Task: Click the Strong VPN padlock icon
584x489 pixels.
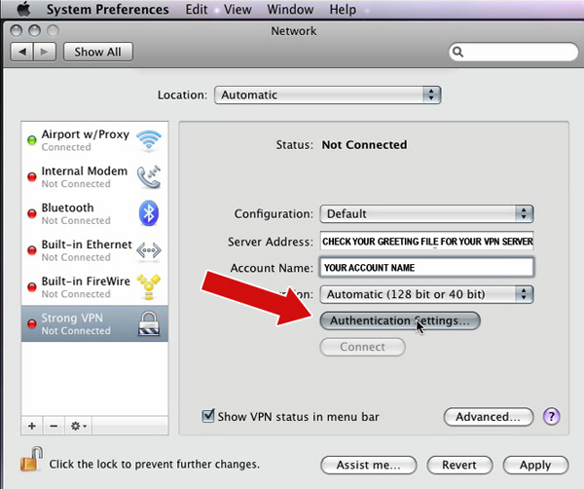Action: click(149, 323)
